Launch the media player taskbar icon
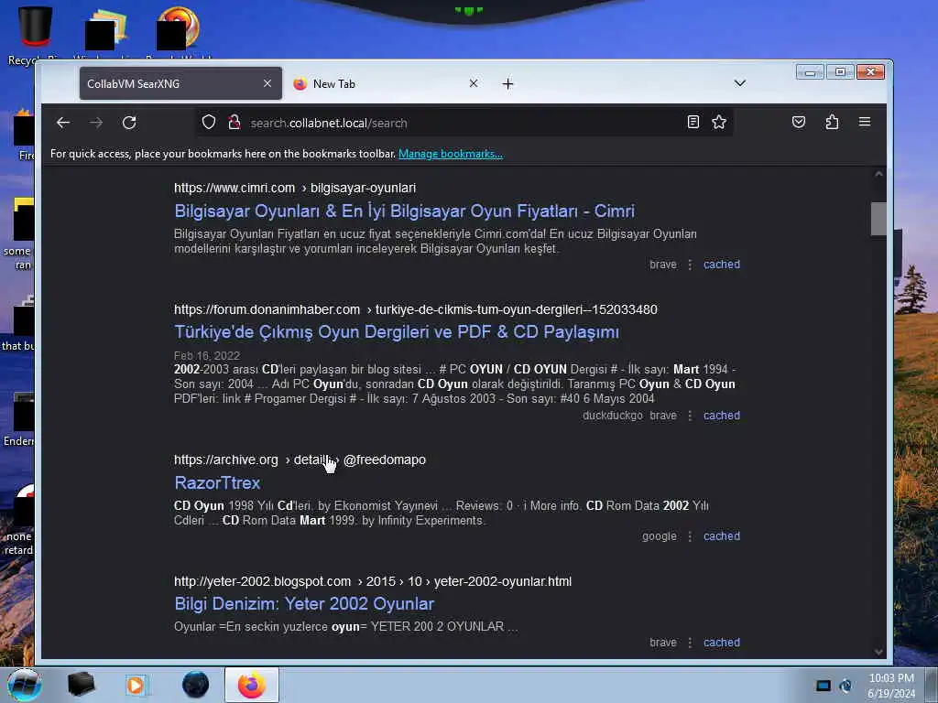Viewport: 938px width, 703px height. (x=136, y=685)
